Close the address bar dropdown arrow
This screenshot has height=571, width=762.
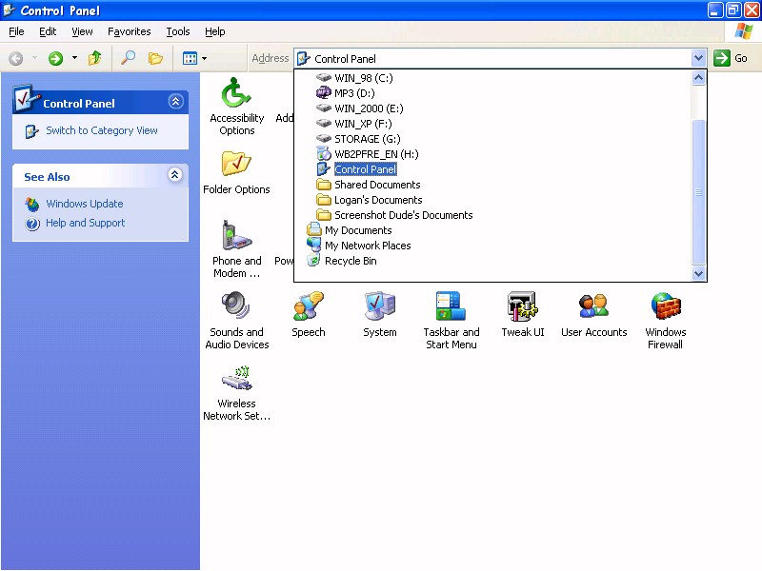tap(698, 58)
